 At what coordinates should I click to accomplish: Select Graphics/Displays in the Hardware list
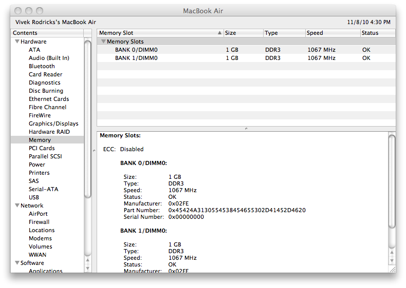[53, 124]
